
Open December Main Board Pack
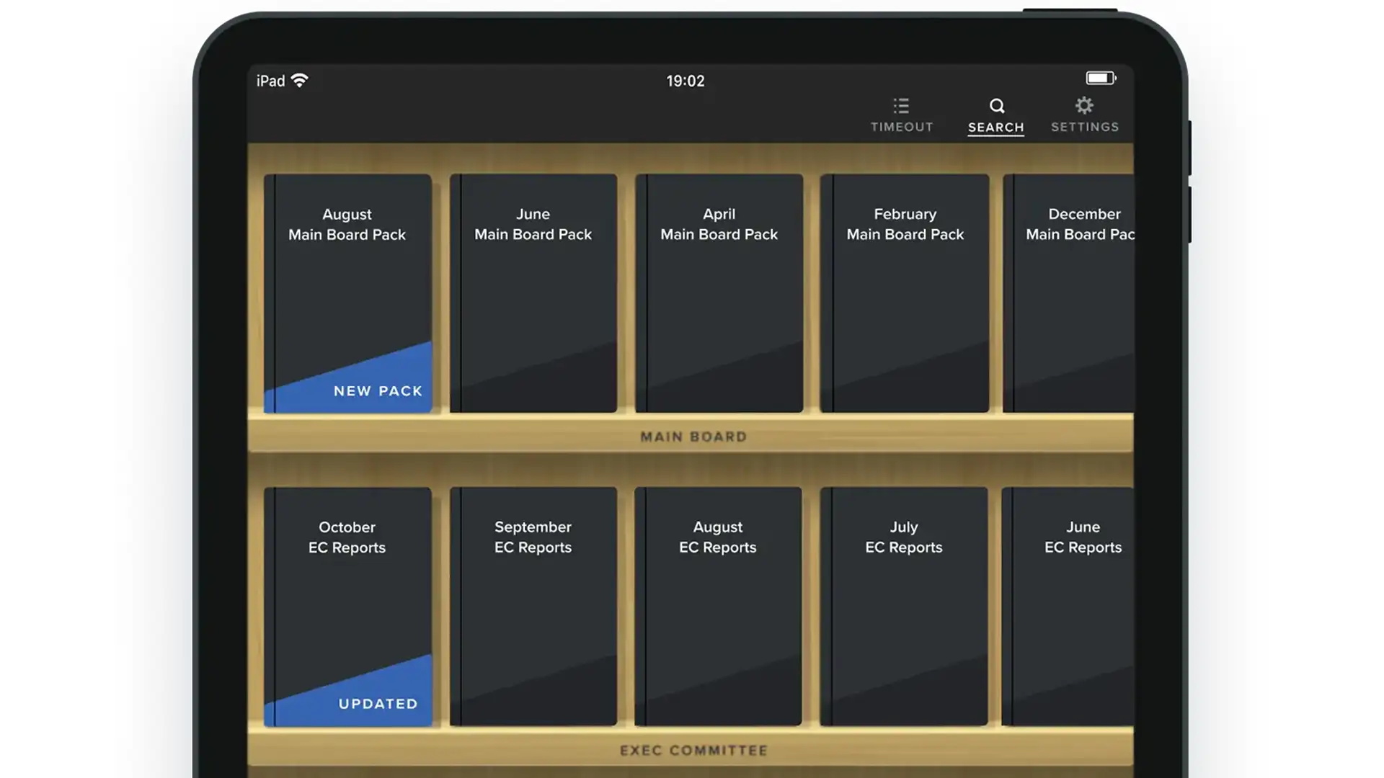coord(1070,292)
